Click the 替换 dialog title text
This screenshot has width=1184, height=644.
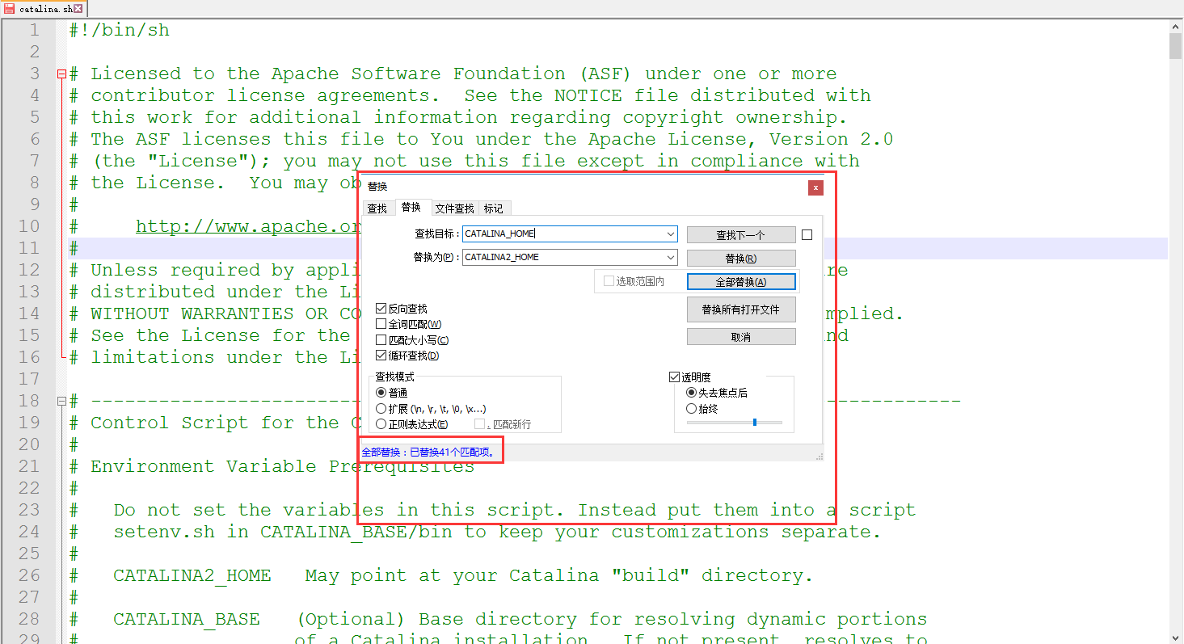(377, 187)
